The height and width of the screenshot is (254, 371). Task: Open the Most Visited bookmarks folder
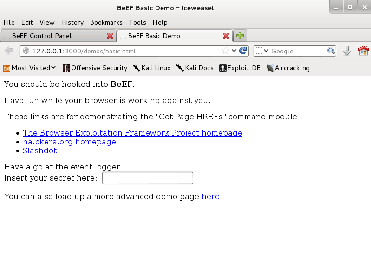(x=30, y=68)
